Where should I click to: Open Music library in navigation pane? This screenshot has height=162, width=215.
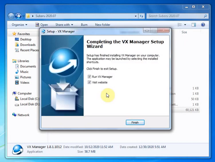24,72
